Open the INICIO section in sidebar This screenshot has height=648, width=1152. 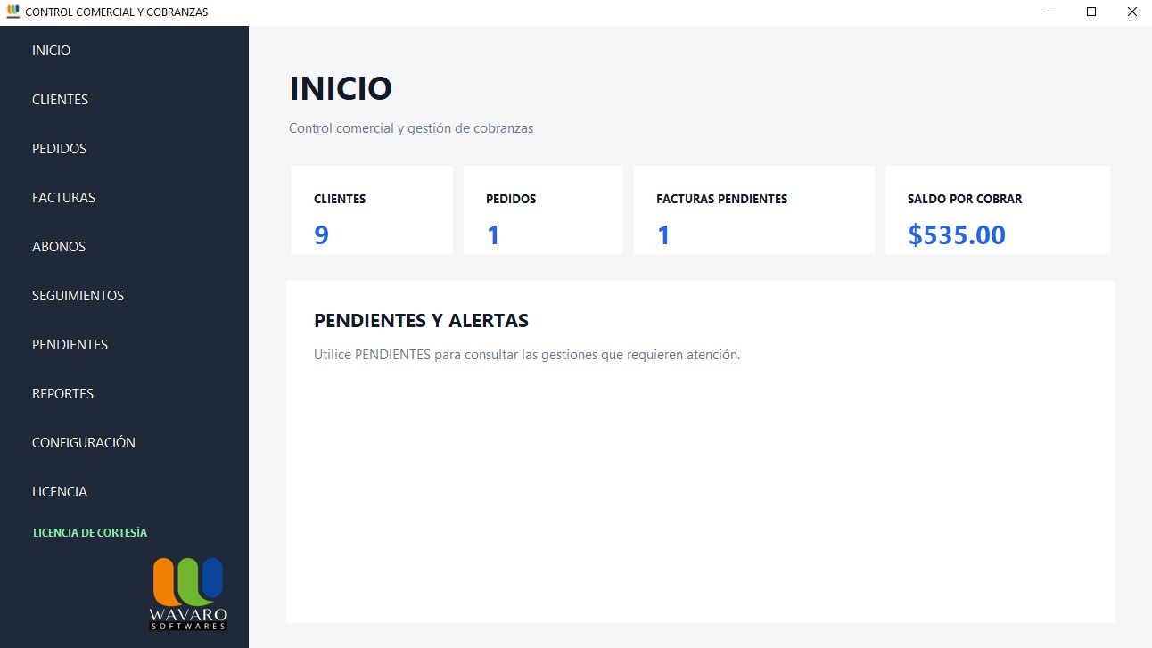(51, 51)
